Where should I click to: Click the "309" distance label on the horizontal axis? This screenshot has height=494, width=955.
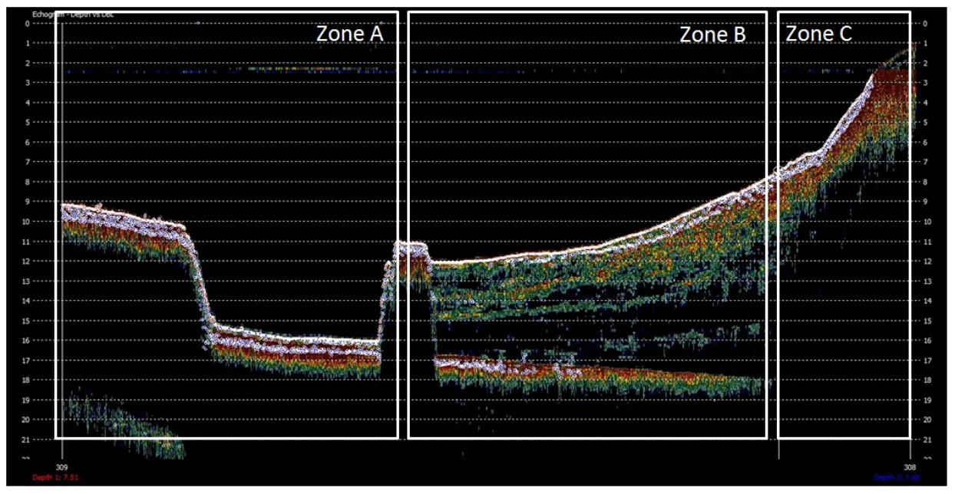pyautogui.click(x=62, y=466)
